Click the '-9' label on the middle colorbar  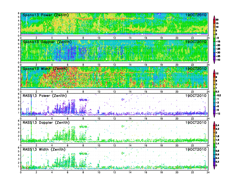(217, 110)
